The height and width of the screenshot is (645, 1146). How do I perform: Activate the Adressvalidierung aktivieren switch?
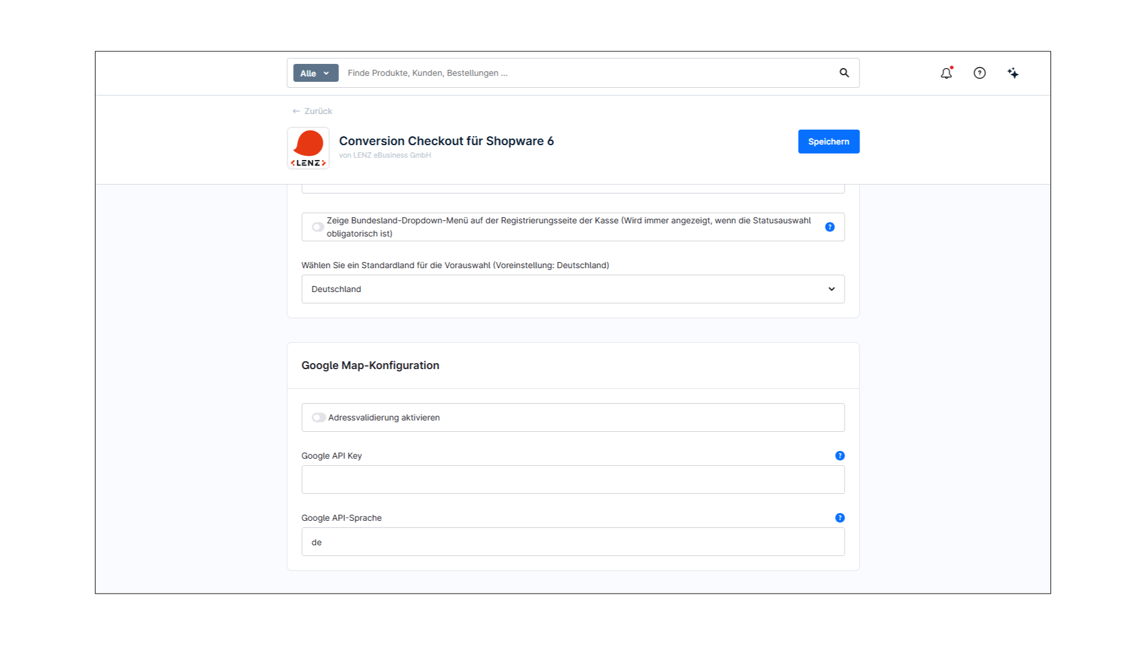click(318, 417)
